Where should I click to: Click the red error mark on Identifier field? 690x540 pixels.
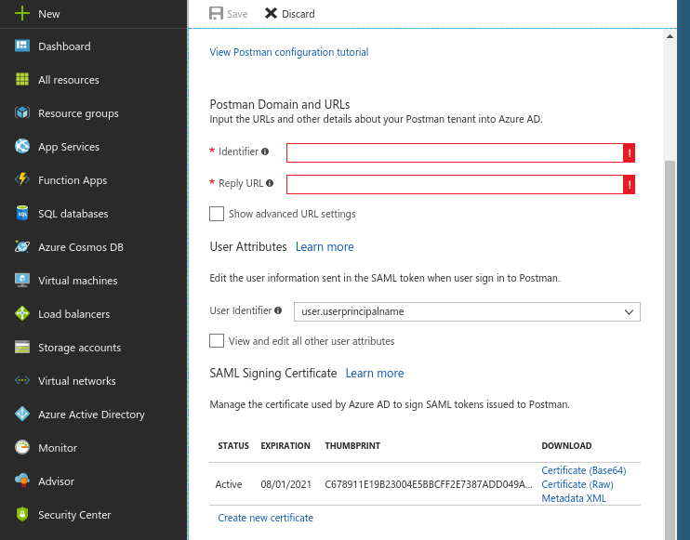click(x=630, y=153)
